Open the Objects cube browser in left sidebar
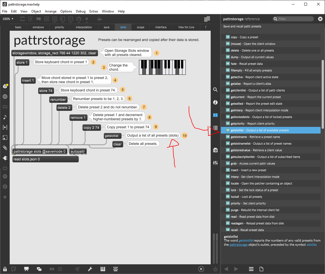The width and height of the screenshot is (325, 274). click(5, 86)
